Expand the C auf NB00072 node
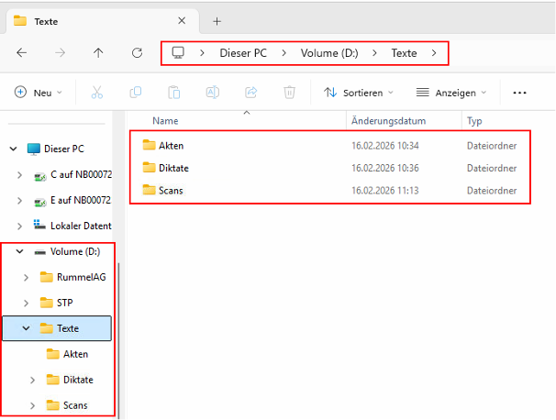The height and width of the screenshot is (420, 556). click(x=19, y=175)
